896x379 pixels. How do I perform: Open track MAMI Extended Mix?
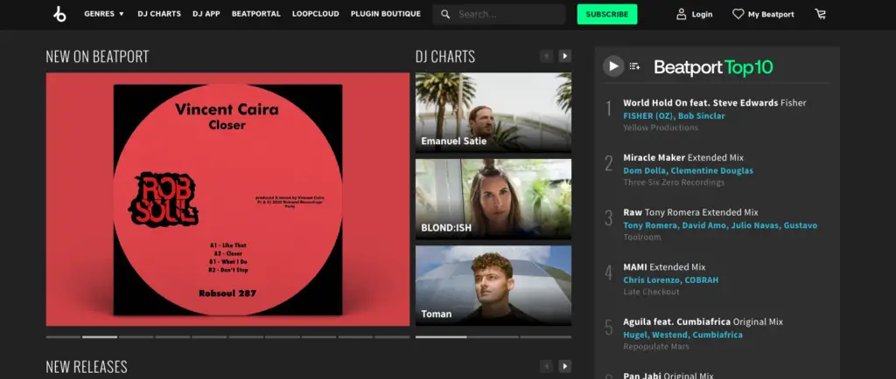point(665,266)
